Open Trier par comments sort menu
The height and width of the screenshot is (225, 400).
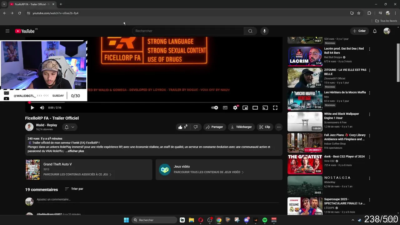click(x=74, y=189)
